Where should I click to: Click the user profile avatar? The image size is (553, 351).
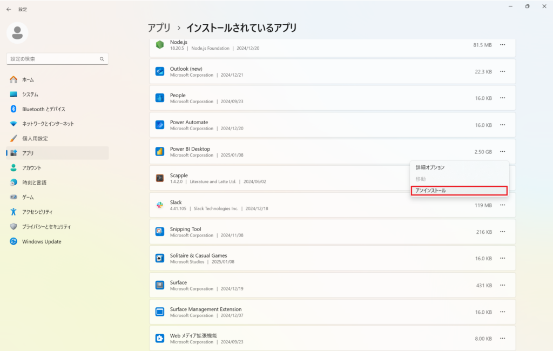pyautogui.click(x=17, y=33)
